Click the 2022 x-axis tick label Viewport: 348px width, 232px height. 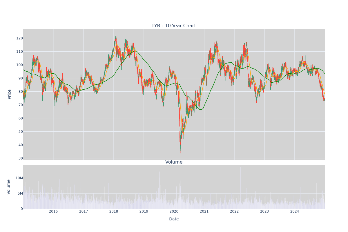234,211
